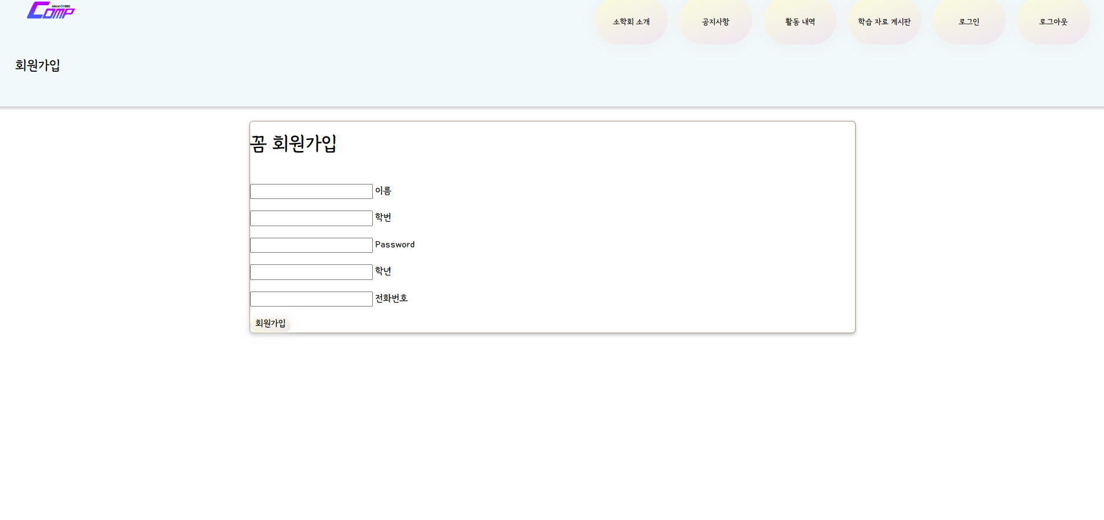Open the 소학회 소개 menu item
The width and height of the screenshot is (1104, 520).
point(631,22)
